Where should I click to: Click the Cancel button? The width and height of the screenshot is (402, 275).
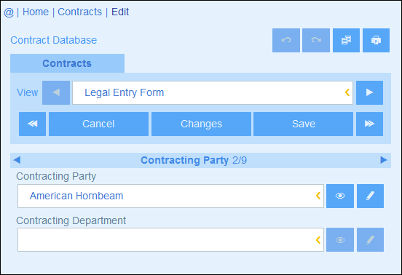point(98,124)
